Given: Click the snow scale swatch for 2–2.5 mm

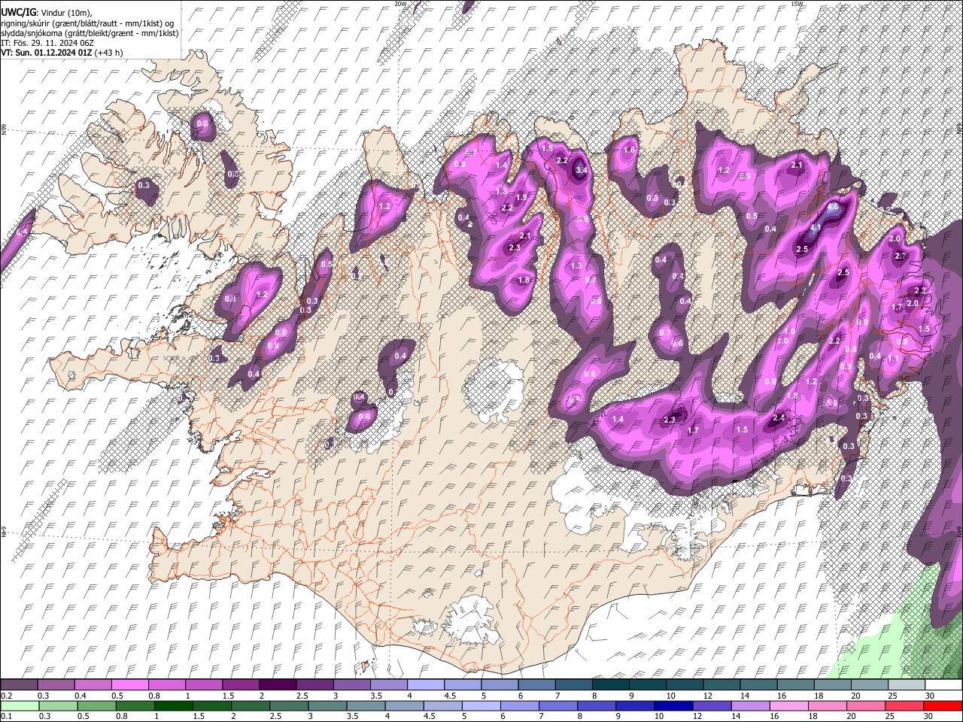Looking at the screenshot, I should pos(278,685).
